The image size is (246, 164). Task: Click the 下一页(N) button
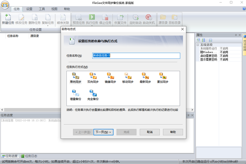click(103, 132)
